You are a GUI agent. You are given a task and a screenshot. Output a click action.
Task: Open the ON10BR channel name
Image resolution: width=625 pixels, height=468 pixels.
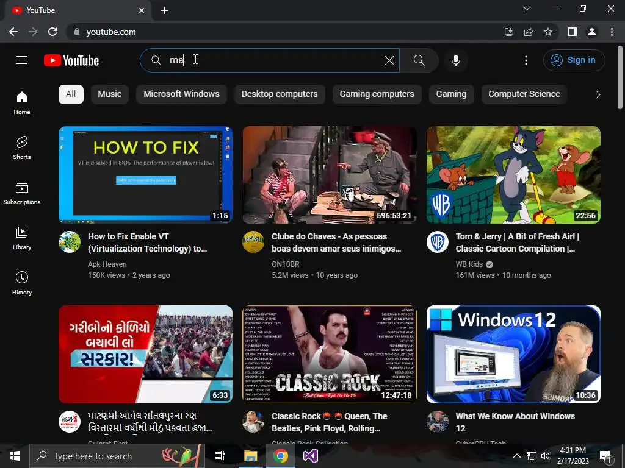click(x=286, y=264)
